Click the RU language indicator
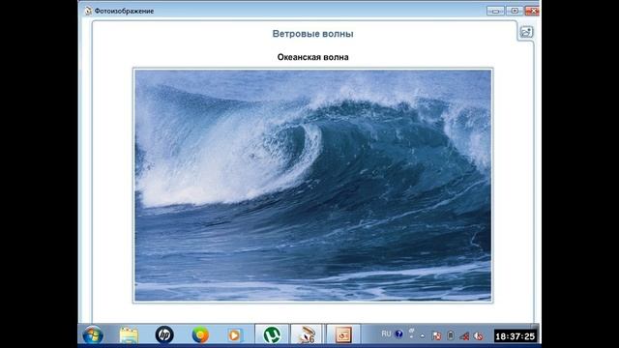This screenshot has height=348, width=619. 386,333
